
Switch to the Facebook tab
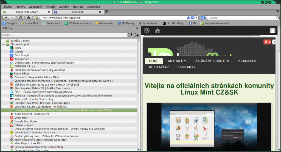[78, 12]
